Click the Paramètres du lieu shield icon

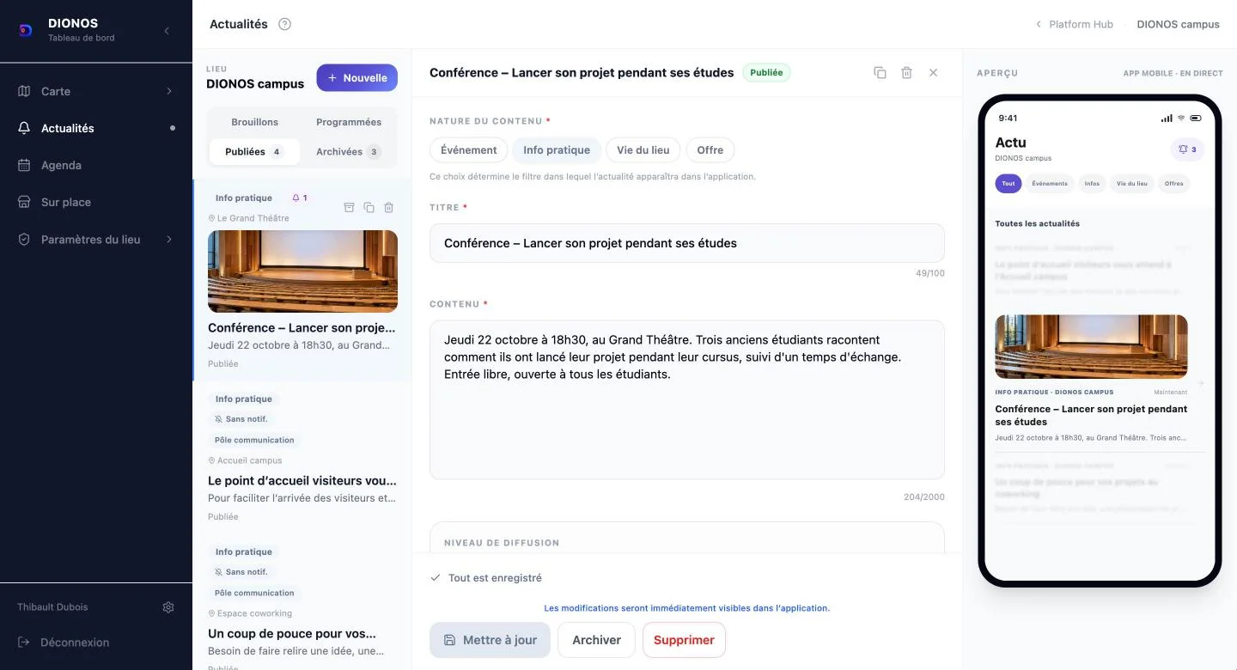(24, 239)
